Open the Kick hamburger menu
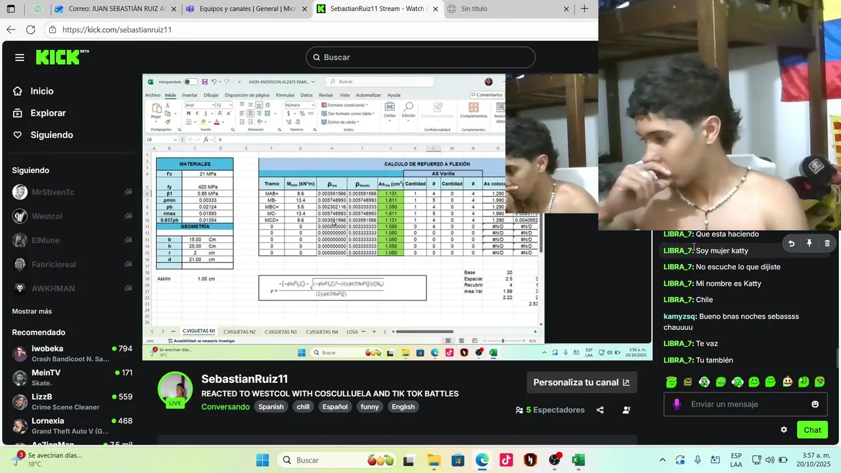Image resolution: width=841 pixels, height=473 pixels. click(20, 58)
